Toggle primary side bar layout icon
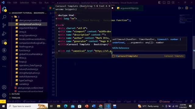This screenshot has width=195, height=109. click(x=160, y=2)
